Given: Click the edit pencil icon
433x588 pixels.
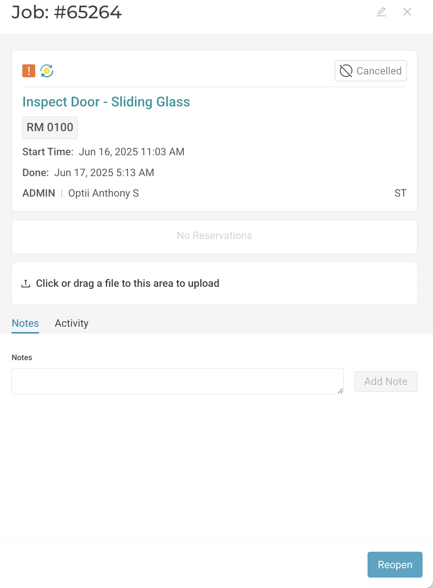Looking at the screenshot, I should 381,12.
